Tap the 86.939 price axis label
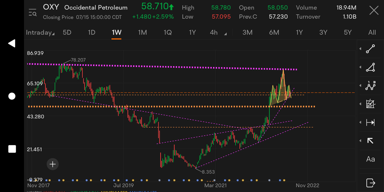The height and width of the screenshot is (192, 384). pos(35,53)
